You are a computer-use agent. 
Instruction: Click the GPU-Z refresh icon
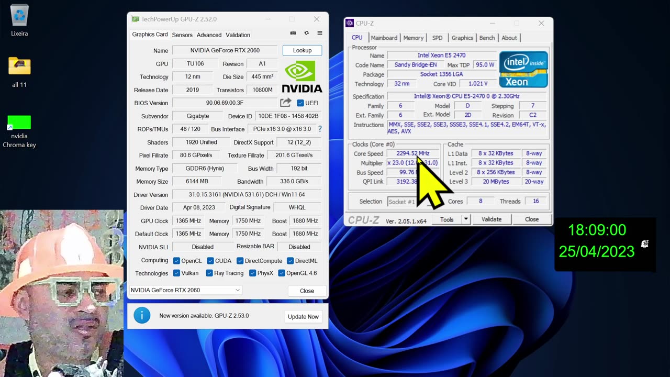pos(306,33)
